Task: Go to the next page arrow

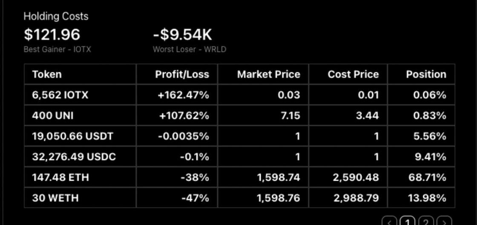Action: (x=444, y=222)
